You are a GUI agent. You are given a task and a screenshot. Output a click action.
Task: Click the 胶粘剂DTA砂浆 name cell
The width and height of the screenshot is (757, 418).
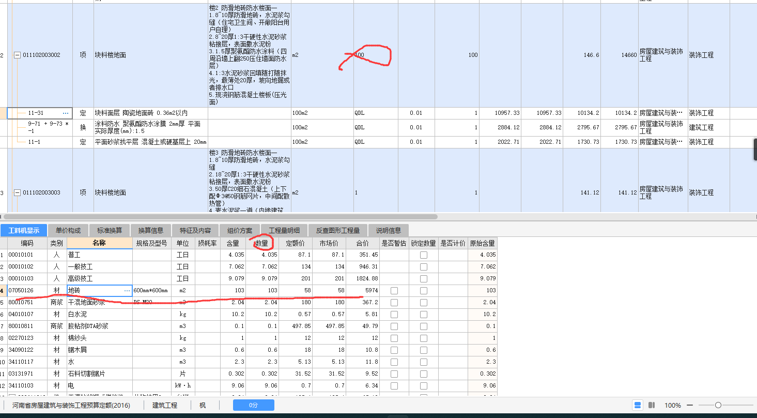point(100,326)
